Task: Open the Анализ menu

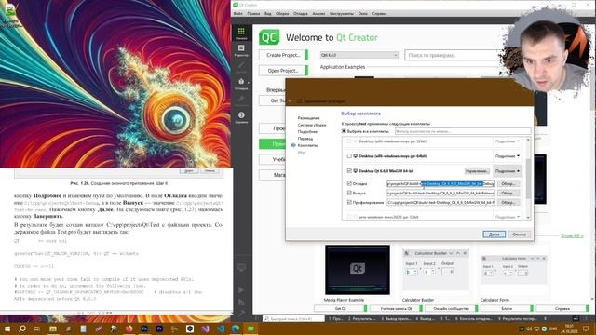Action: coord(318,14)
